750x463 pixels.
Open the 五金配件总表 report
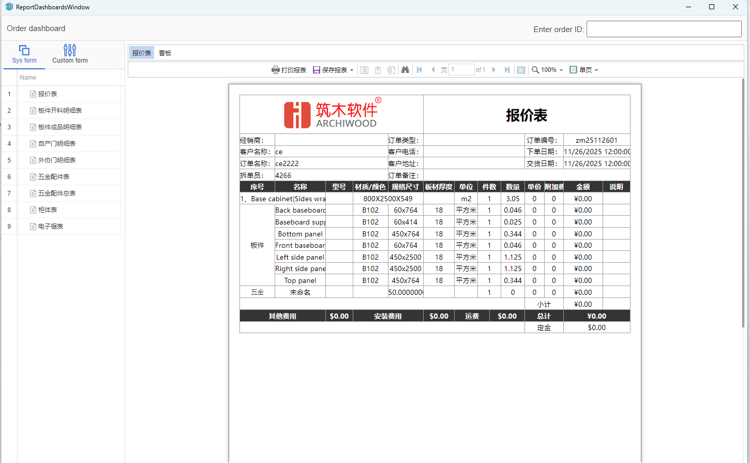tap(56, 193)
